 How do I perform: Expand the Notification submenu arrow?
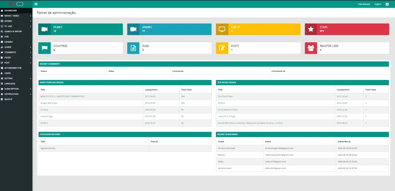pyautogui.click(x=30, y=94)
